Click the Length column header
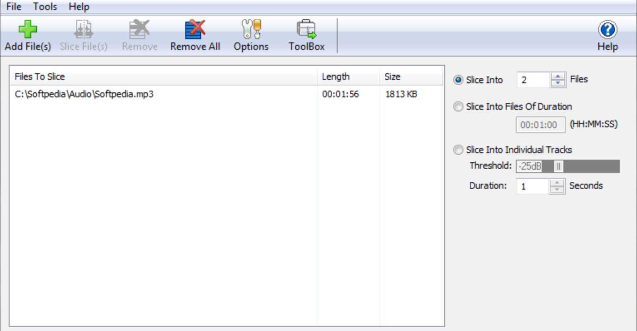The height and width of the screenshot is (331, 637). [336, 77]
